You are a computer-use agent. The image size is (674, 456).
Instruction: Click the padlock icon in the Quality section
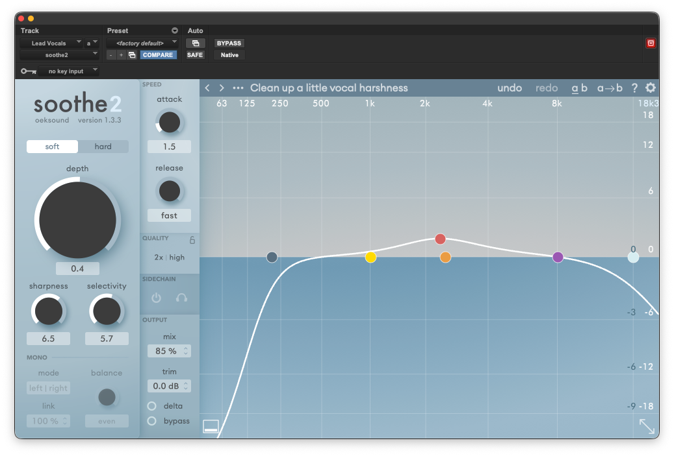click(192, 239)
